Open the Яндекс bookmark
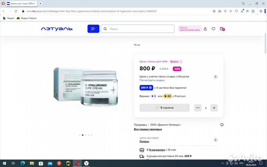Image resolution: width=267 pixels, height=167 pixels. click(x=9, y=18)
